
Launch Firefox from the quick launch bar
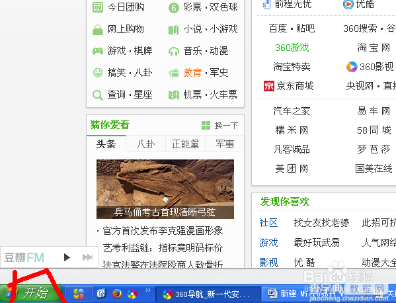pos(116,294)
